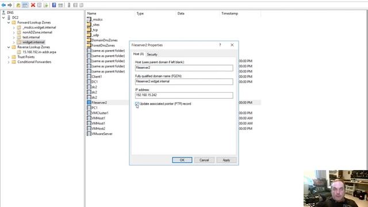
Task: Click Cancel in Fileserver2 Properties
Action: point(204,160)
